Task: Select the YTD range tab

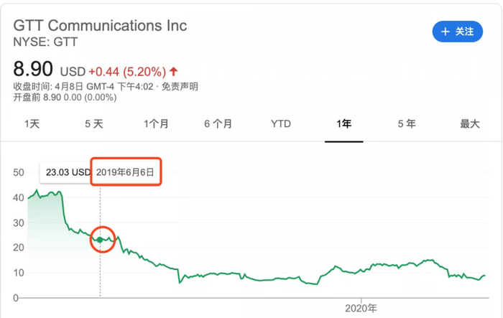Action: click(281, 123)
